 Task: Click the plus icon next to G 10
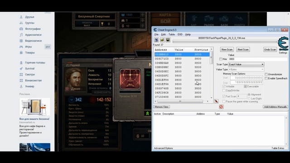(142, 26)
